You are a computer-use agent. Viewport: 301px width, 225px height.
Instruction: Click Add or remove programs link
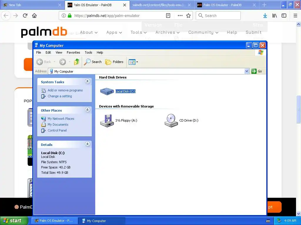click(x=65, y=90)
